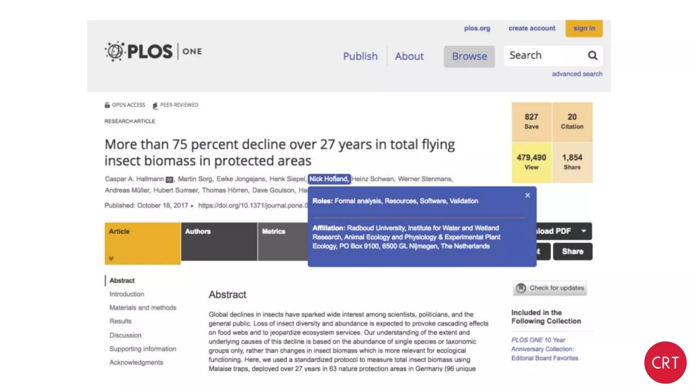Click the black Share button
Viewport: 698px width, 392px height.
(x=572, y=251)
